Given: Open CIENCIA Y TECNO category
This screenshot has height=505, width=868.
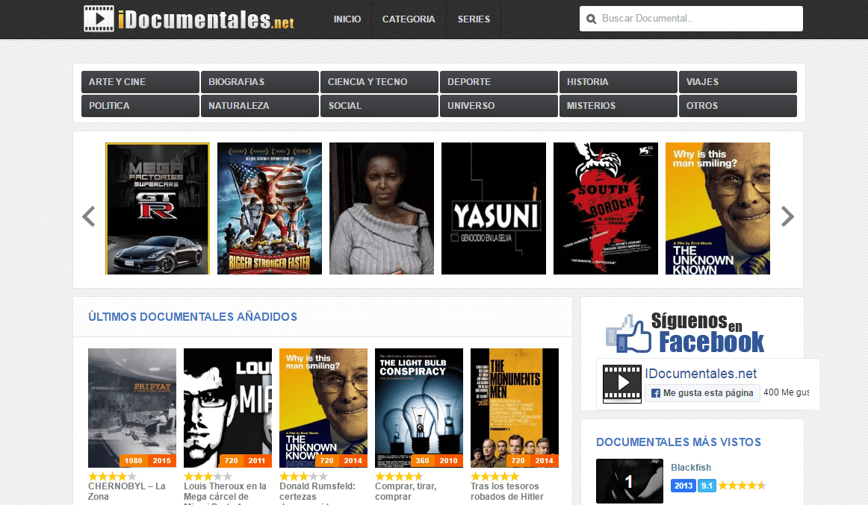Looking at the screenshot, I should point(379,82).
